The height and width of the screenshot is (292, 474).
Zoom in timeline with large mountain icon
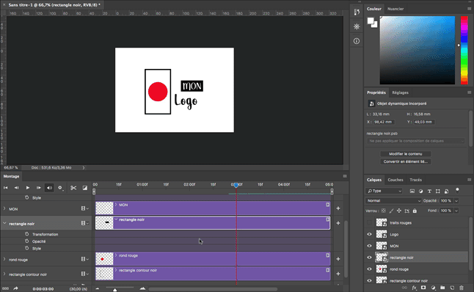(x=142, y=288)
